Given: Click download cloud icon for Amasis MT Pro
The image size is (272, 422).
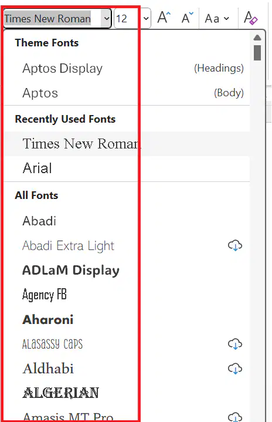Looking at the screenshot, I should 235,417.
